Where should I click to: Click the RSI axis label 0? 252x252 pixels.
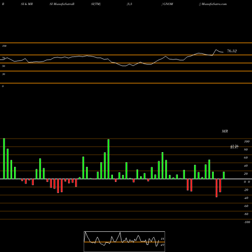(3, 86)
